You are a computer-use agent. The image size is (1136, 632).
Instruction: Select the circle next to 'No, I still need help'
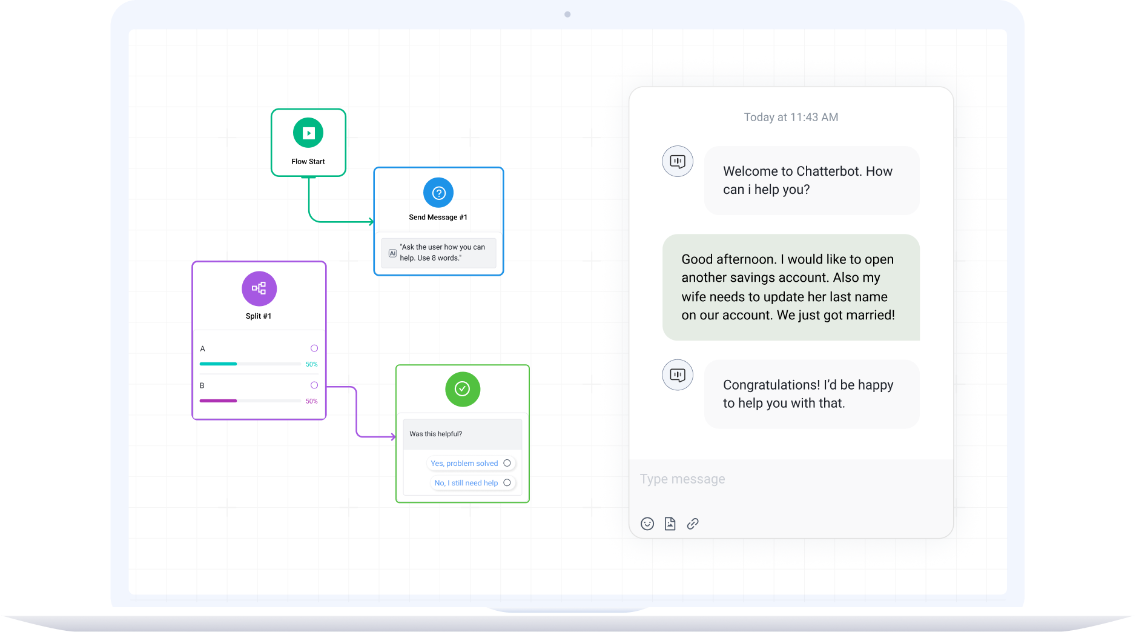coord(509,482)
